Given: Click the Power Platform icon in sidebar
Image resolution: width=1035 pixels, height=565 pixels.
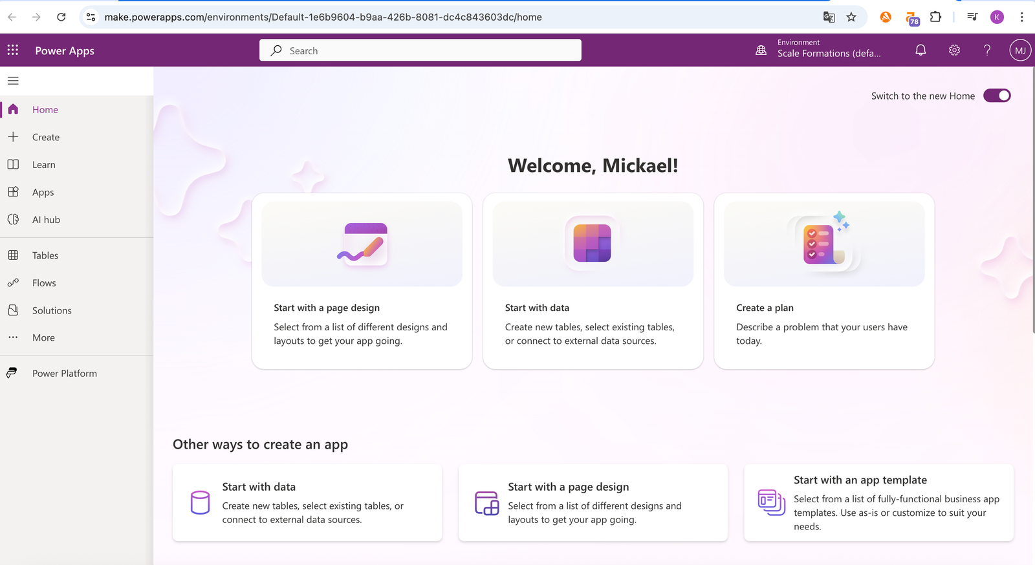Looking at the screenshot, I should (12, 373).
